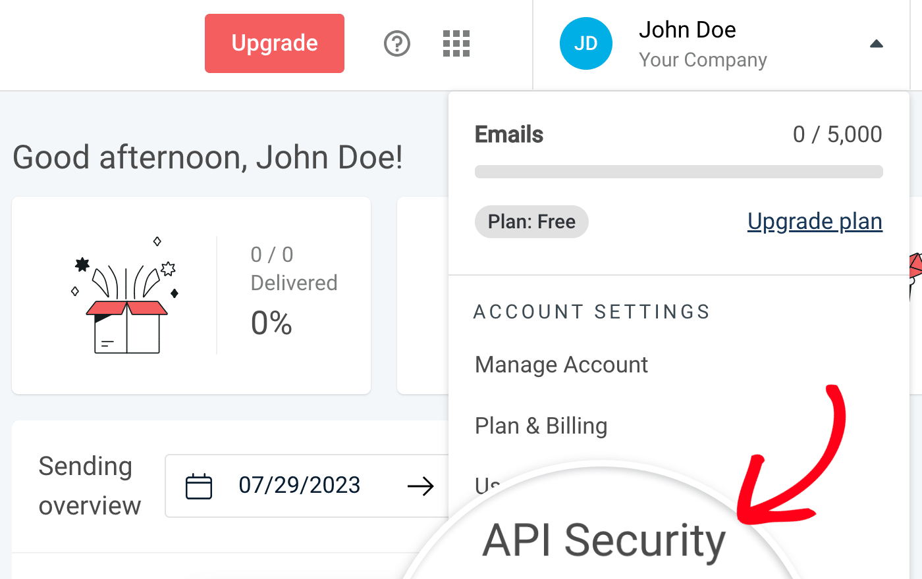Click the John Doe account name
Screen dimensions: 922x579
(687, 29)
